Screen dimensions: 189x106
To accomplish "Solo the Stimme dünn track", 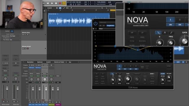I will [25, 35].
